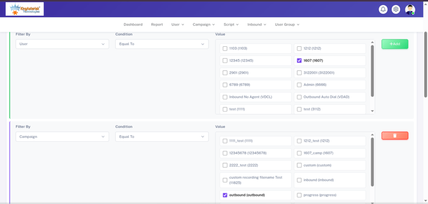Open the Filter By Campaign dropdown
The width and height of the screenshot is (428, 204).
[x=62, y=137]
